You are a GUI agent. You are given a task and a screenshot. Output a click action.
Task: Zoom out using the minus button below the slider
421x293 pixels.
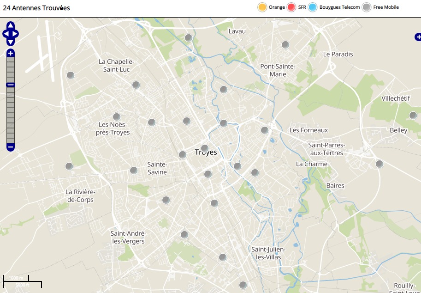(11, 147)
